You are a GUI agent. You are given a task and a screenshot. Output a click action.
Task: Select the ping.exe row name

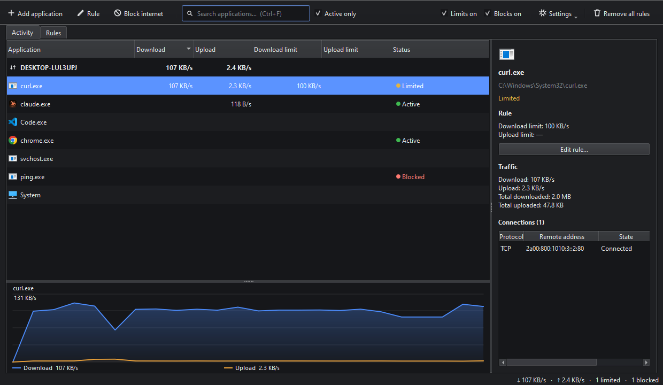(x=33, y=177)
